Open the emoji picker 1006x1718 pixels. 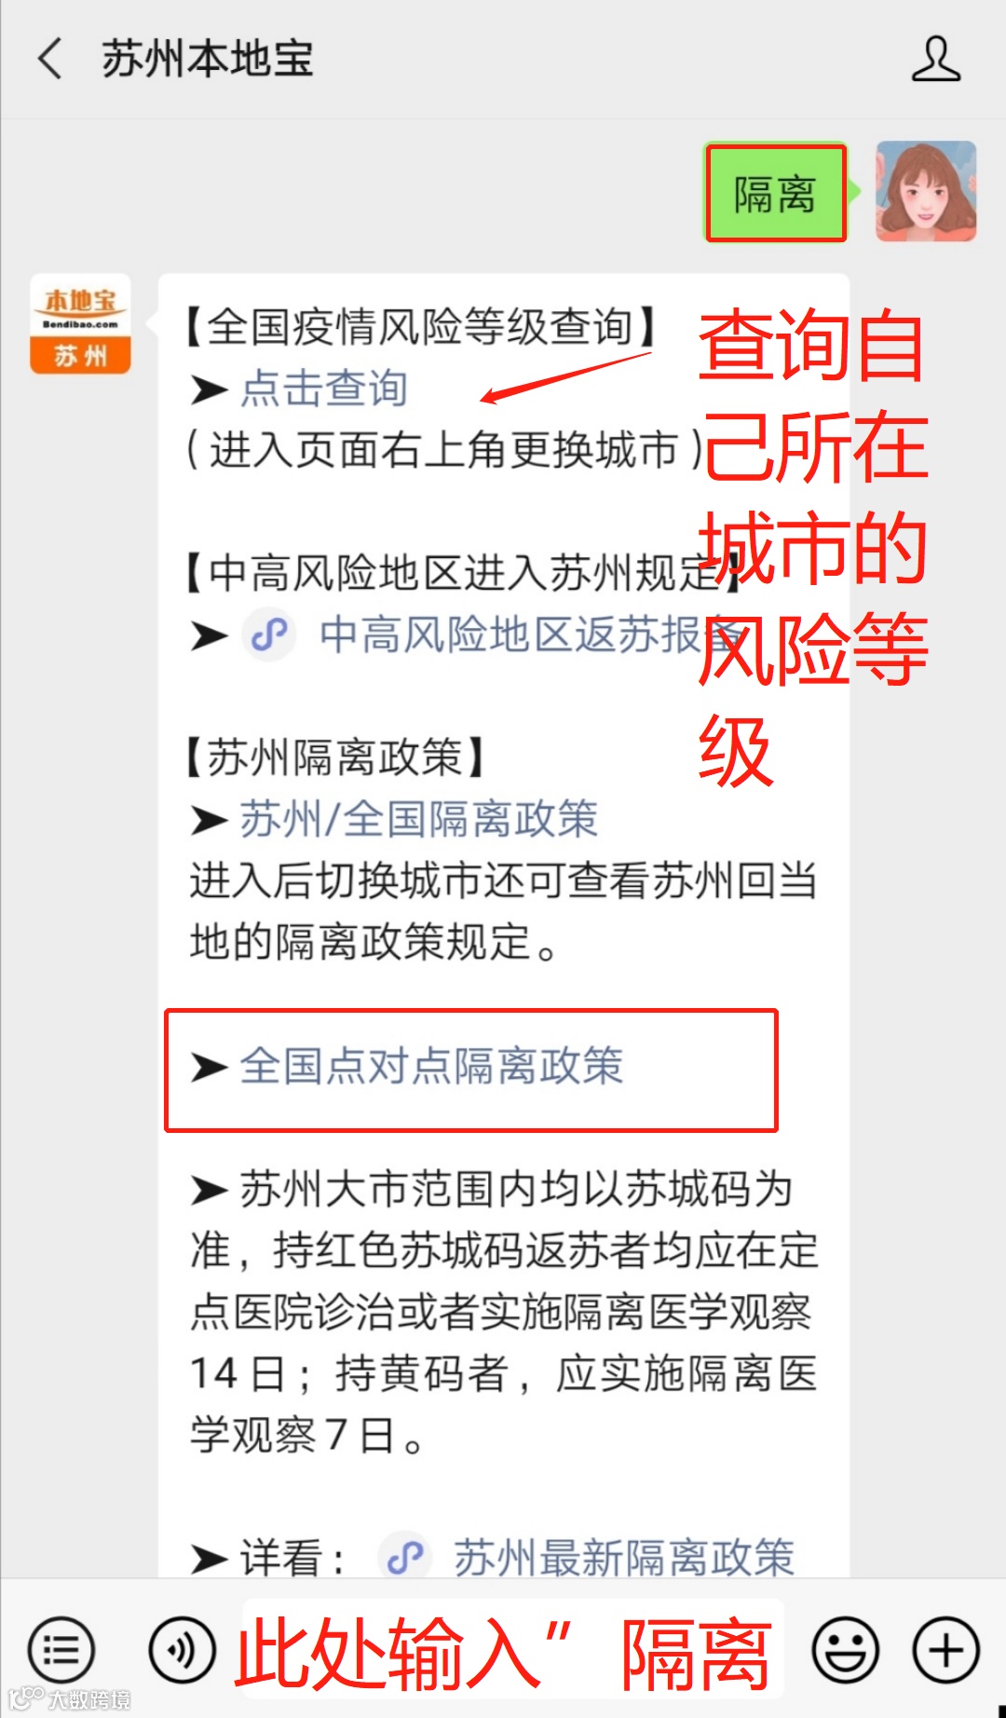point(845,1650)
